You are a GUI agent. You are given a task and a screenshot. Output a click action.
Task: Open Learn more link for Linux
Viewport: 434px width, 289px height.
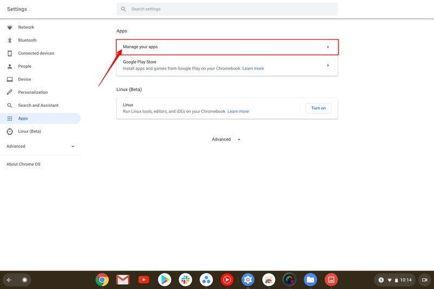pyautogui.click(x=238, y=112)
